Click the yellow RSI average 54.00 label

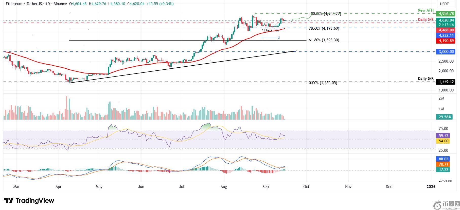click(443, 141)
